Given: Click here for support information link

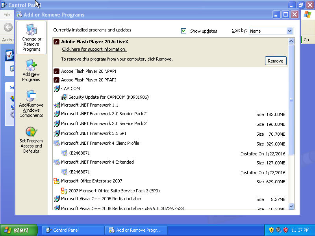Looking at the screenshot, I should coord(93,49).
